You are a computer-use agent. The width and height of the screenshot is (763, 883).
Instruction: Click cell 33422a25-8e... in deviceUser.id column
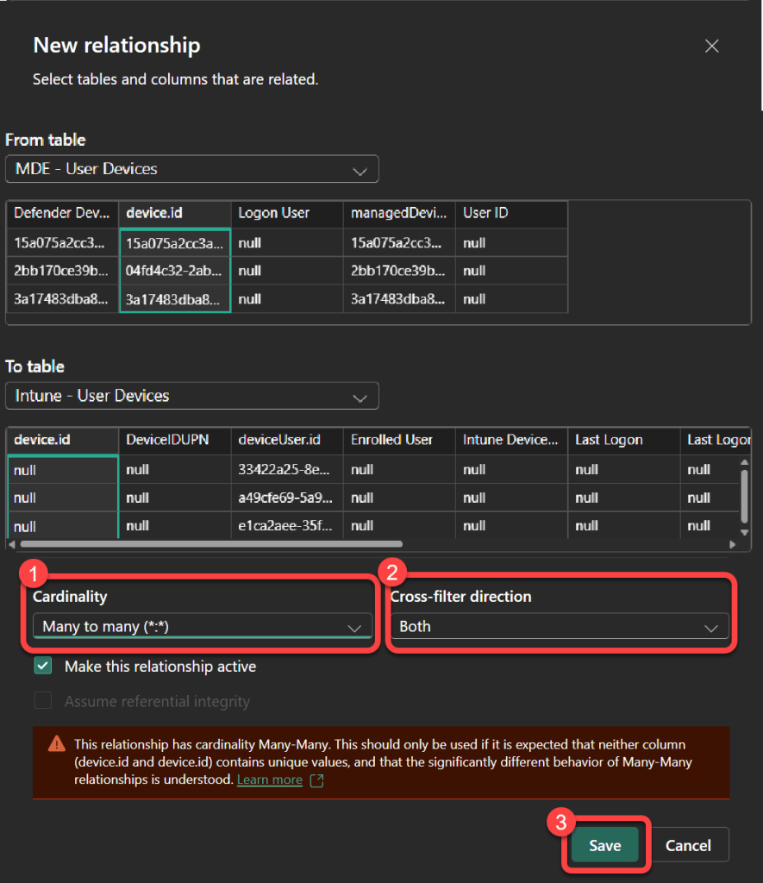point(287,470)
